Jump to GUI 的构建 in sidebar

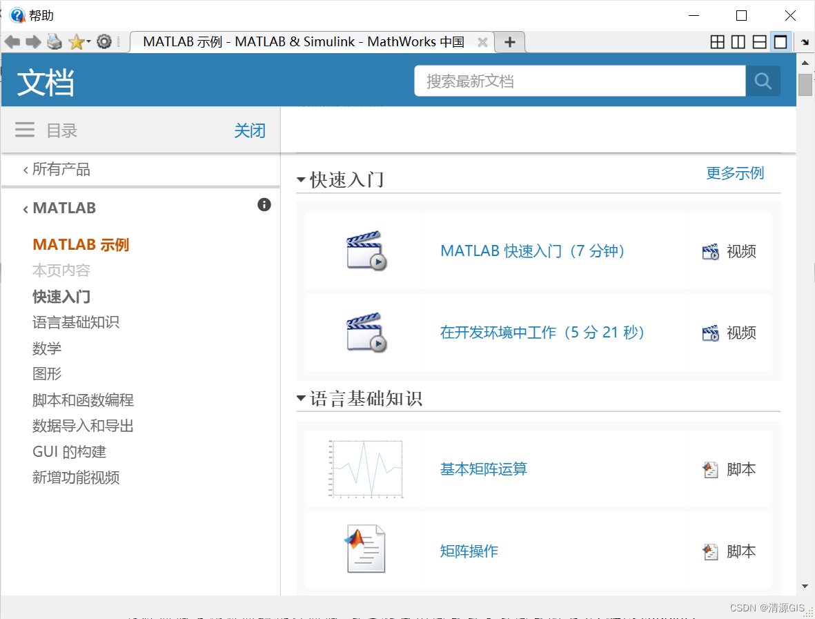pyautogui.click(x=69, y=451)
